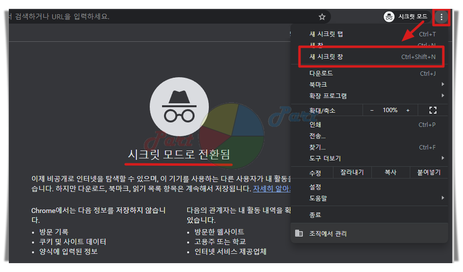The image size is (463, 272).
Task: Click the 시크릿 모드로 전환됨 heading
Action: click(x=179, y=154)
